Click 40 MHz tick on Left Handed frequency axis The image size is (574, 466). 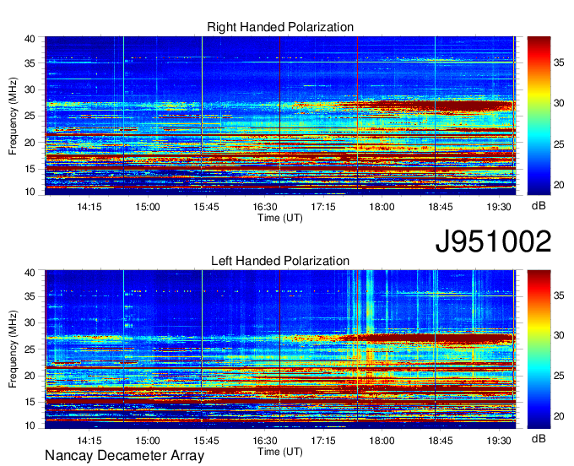pos(30,273)
